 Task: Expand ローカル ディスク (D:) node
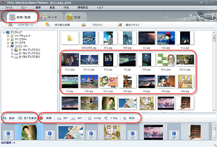(x=12, y=53)
